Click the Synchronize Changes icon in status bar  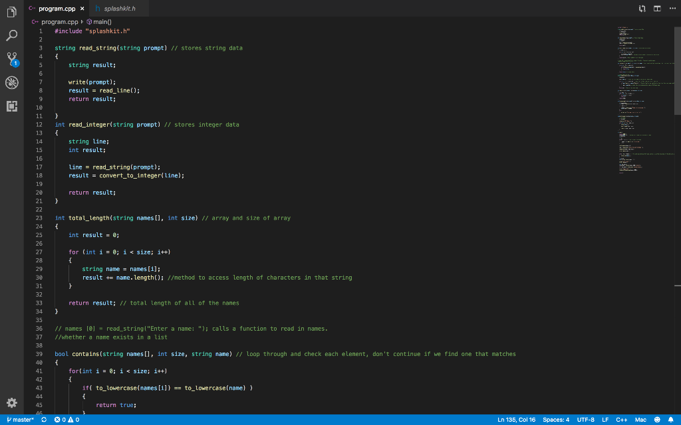(44, 420)
